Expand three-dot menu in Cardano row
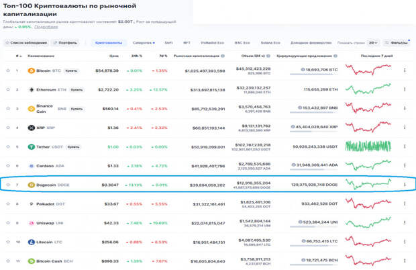Viewport: 416px width, 270px height. tap(405, 166)
